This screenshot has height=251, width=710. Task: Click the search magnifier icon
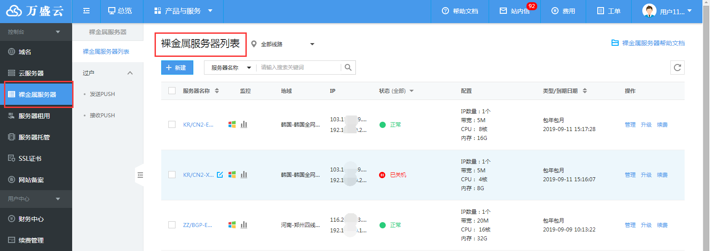tap(348, 68)
